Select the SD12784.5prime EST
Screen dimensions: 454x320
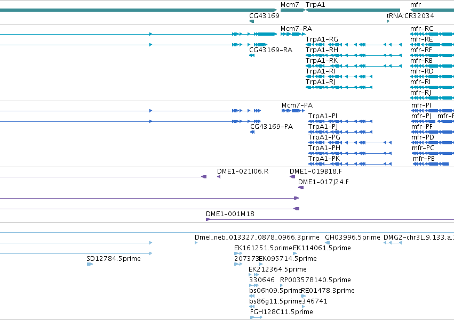click(x=90, y=264)
